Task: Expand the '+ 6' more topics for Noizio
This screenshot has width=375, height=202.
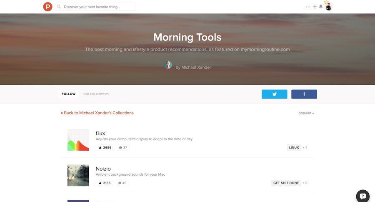Action: tap(305, 183)
